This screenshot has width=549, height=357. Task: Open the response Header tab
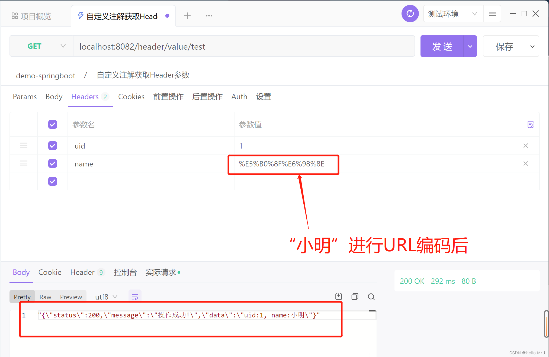click(x=87, y=272)
